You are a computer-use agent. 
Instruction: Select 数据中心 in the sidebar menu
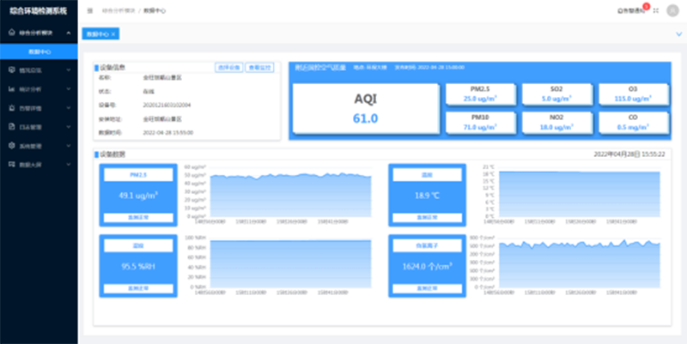pyautogui.click(x=40, y=51)
